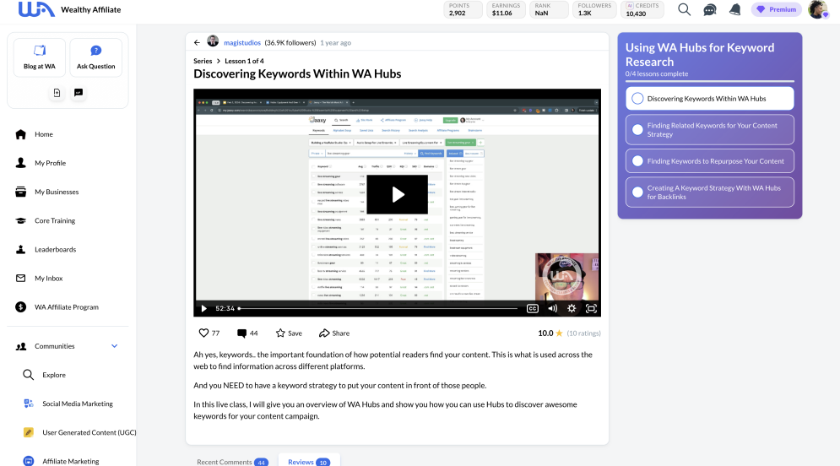Click the Rank stat box
Screen dimensions: 840x466
pyautogui.click(x=549, y=9)
